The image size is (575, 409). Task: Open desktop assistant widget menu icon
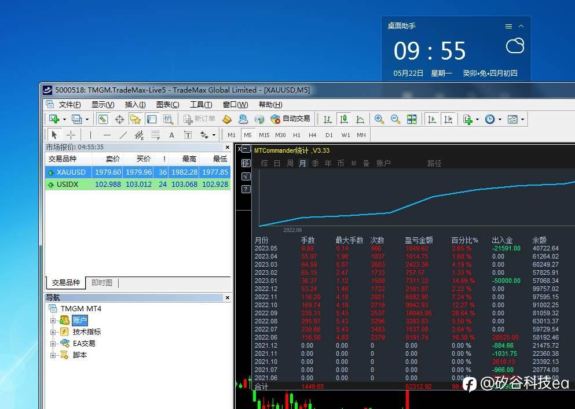pyautogui.click(x=508, y=27)
